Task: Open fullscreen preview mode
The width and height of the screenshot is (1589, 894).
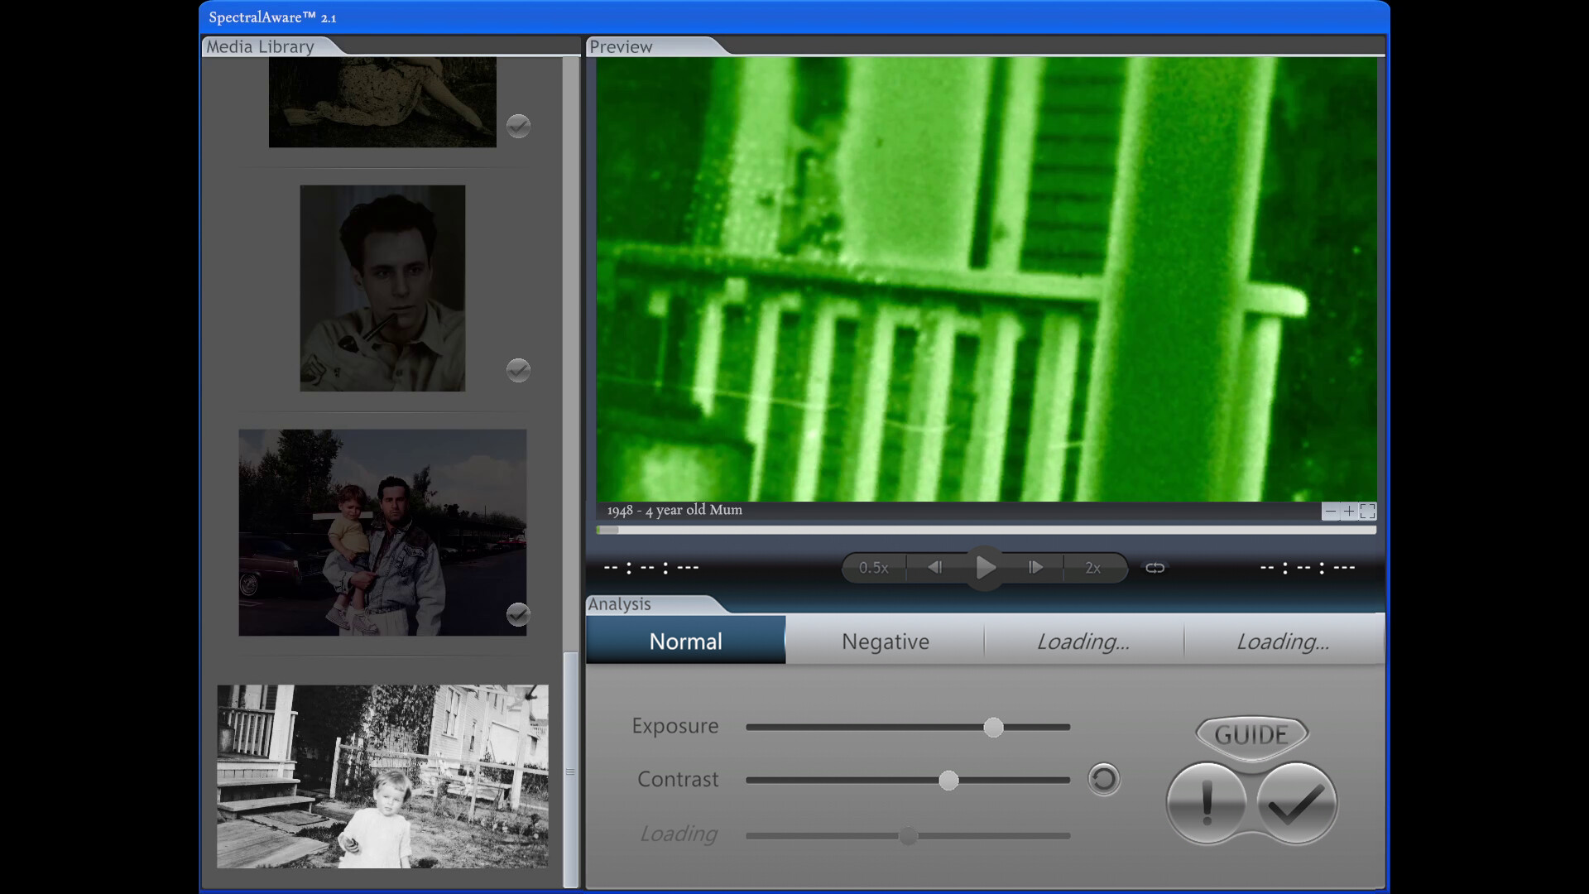Action: coord(1368,512)
